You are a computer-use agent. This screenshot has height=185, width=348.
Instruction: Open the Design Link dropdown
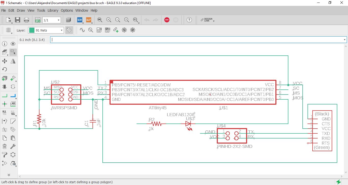(214, 21)
